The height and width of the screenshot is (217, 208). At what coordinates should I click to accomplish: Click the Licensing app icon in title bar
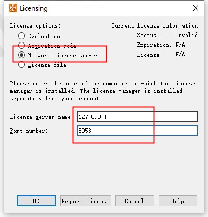point(13,8)
